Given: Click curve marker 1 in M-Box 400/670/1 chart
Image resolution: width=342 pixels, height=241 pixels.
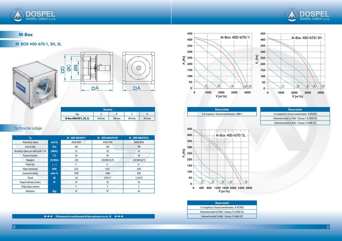Looking at the screenshot, I should (206, 86).
